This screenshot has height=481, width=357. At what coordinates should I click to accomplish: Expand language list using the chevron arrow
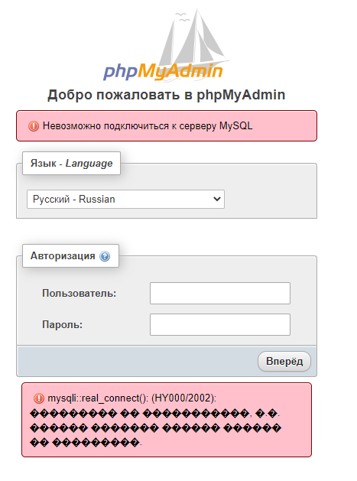click(217, 199)
